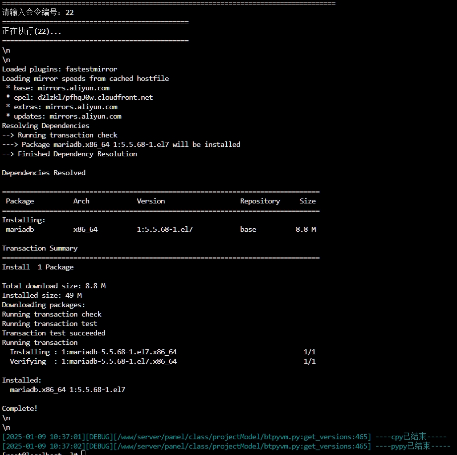This screenshot has height=455, width=457.
Task: Click the 'Install 1 Package' line
Action: [x=38, y=267]
